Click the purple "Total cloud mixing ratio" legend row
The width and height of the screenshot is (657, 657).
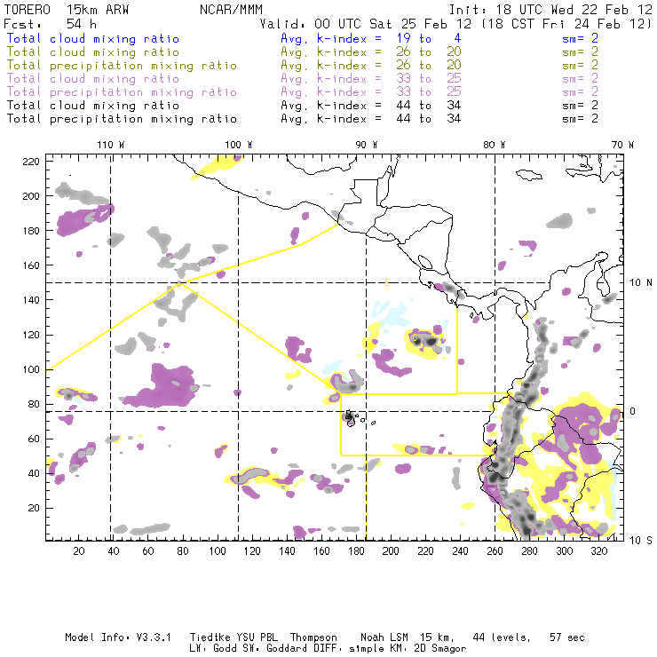(x=93, y=79)
